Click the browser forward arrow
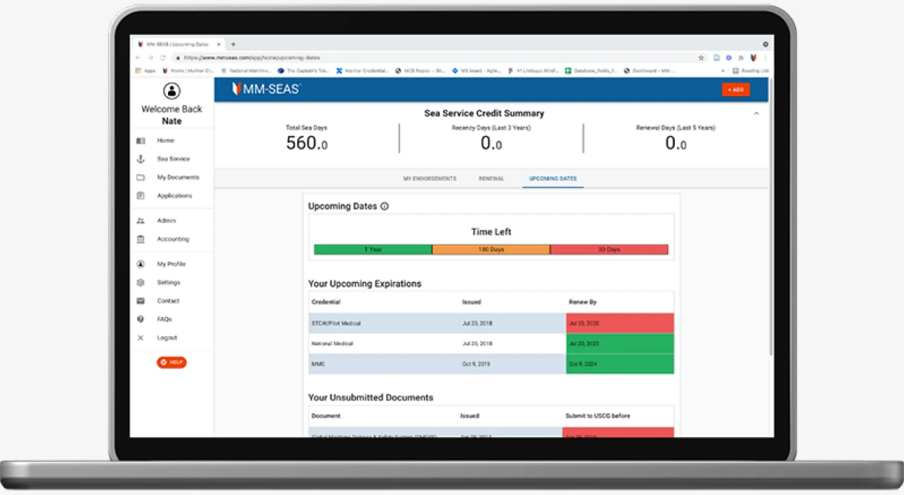 [150, 58]
